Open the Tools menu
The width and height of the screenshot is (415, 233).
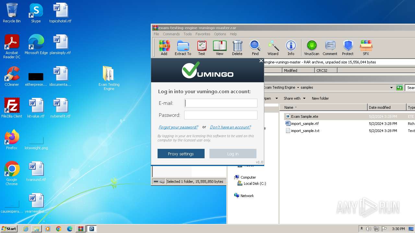click(188, 34)
